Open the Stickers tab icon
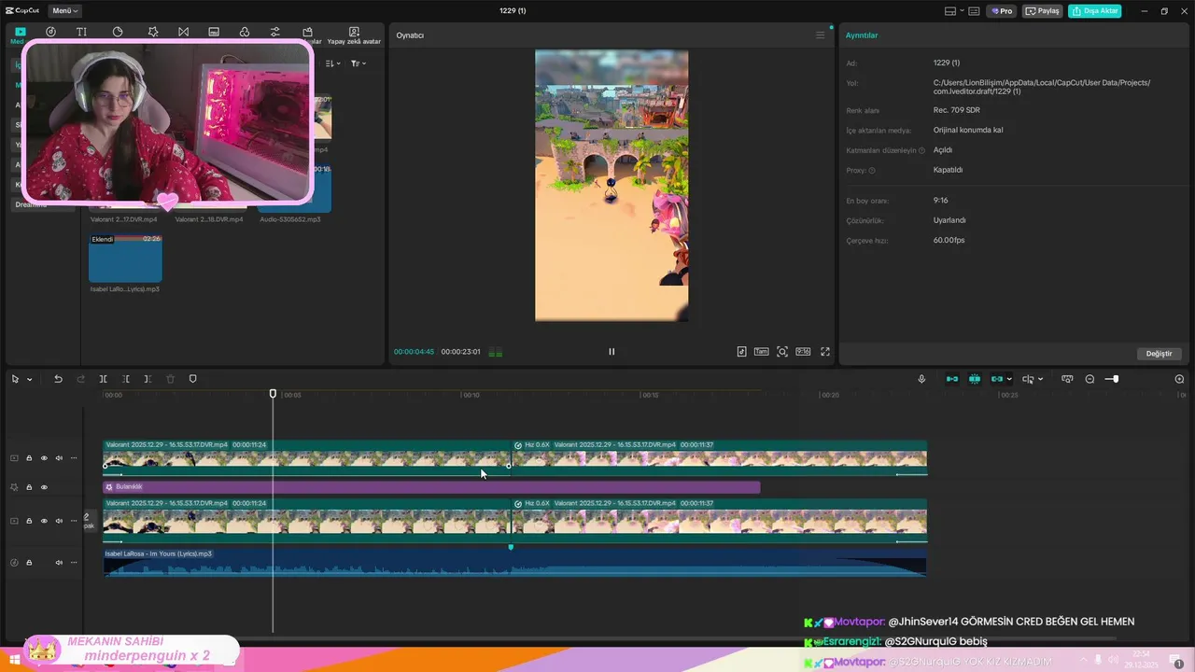 pyautogui.click(x=118, y=32)
